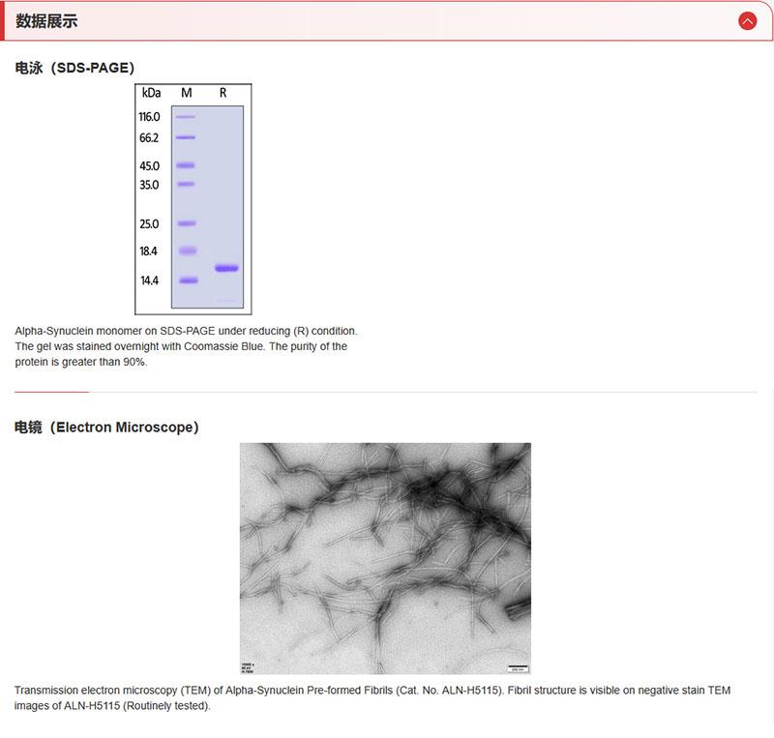Click the 116.0 marker label
Viewport: 774px width, 738px height.
click(x=149, y=117)
